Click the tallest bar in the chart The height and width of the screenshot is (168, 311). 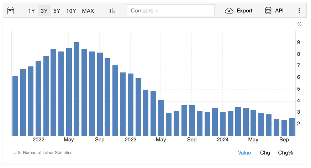coord(77,89)
